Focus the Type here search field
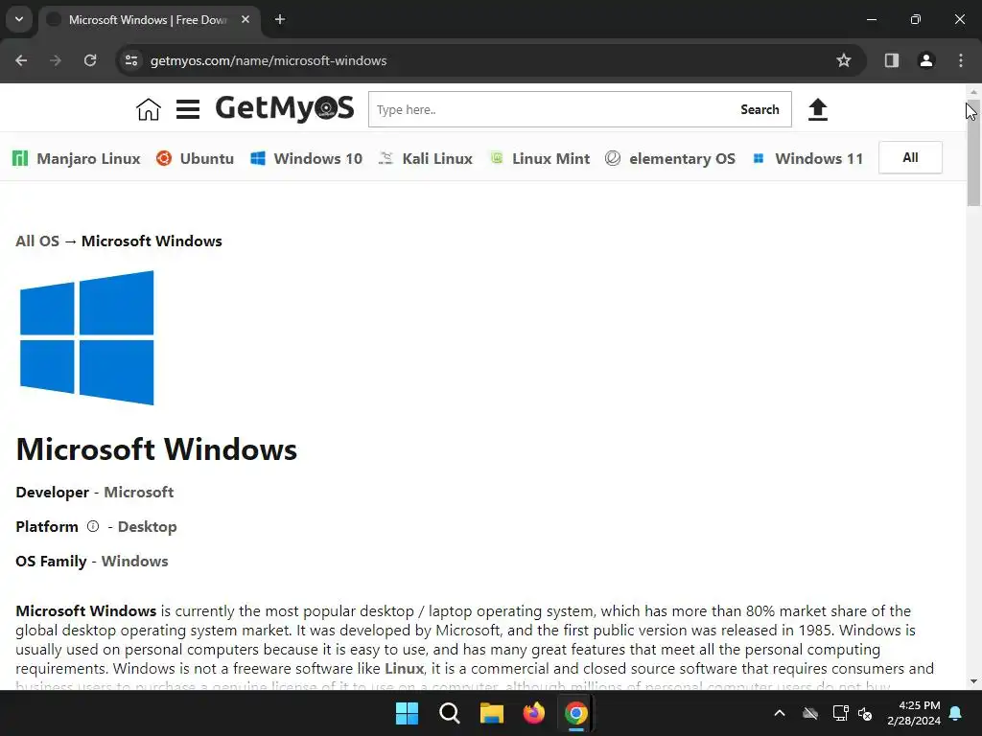982x736 pixels. 549,109
